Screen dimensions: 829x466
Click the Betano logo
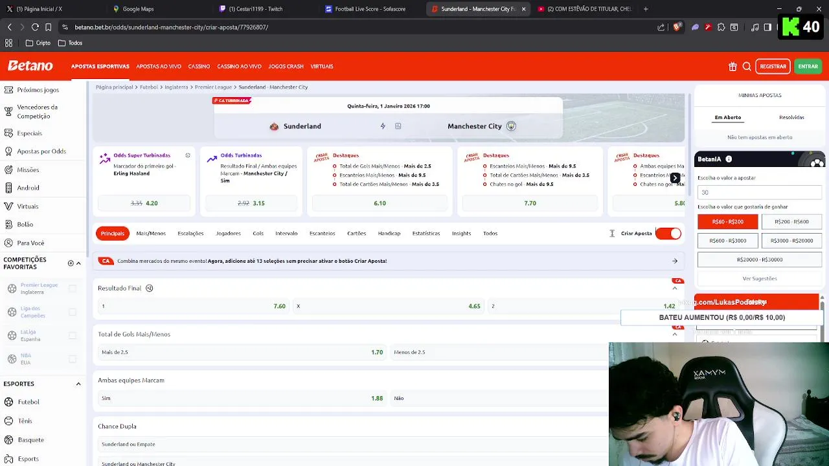point(30,66)
